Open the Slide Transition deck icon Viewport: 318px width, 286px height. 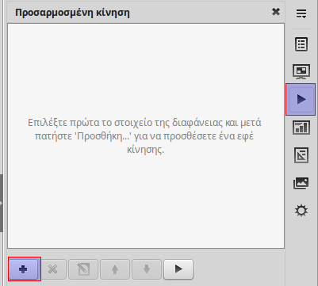click(x=301, y=71)
